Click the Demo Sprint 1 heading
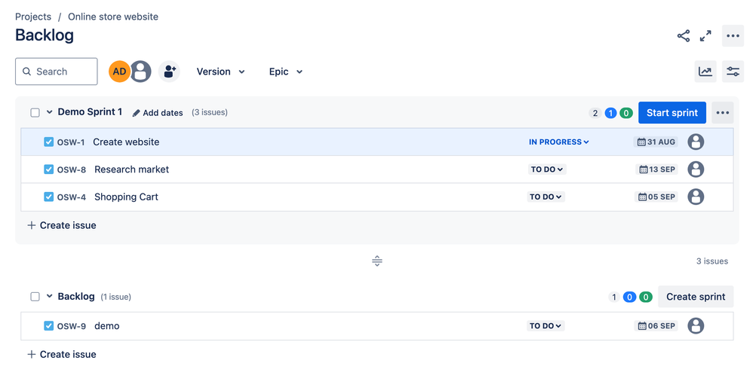Screen dimensions: 753x366 [90, 112]
